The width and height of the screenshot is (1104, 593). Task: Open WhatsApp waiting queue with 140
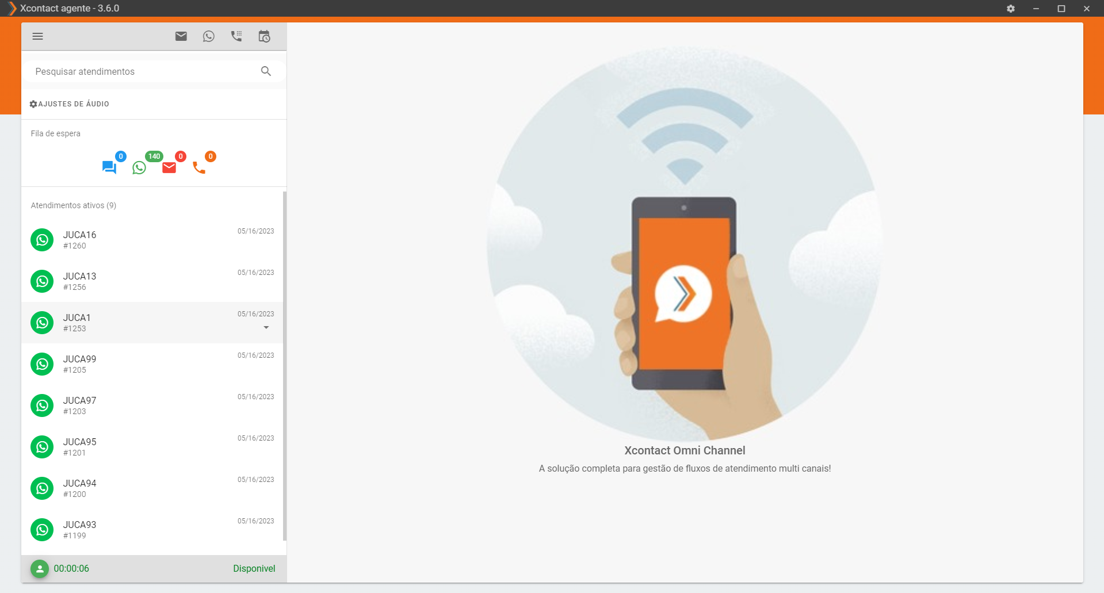(x=139, y=167)
